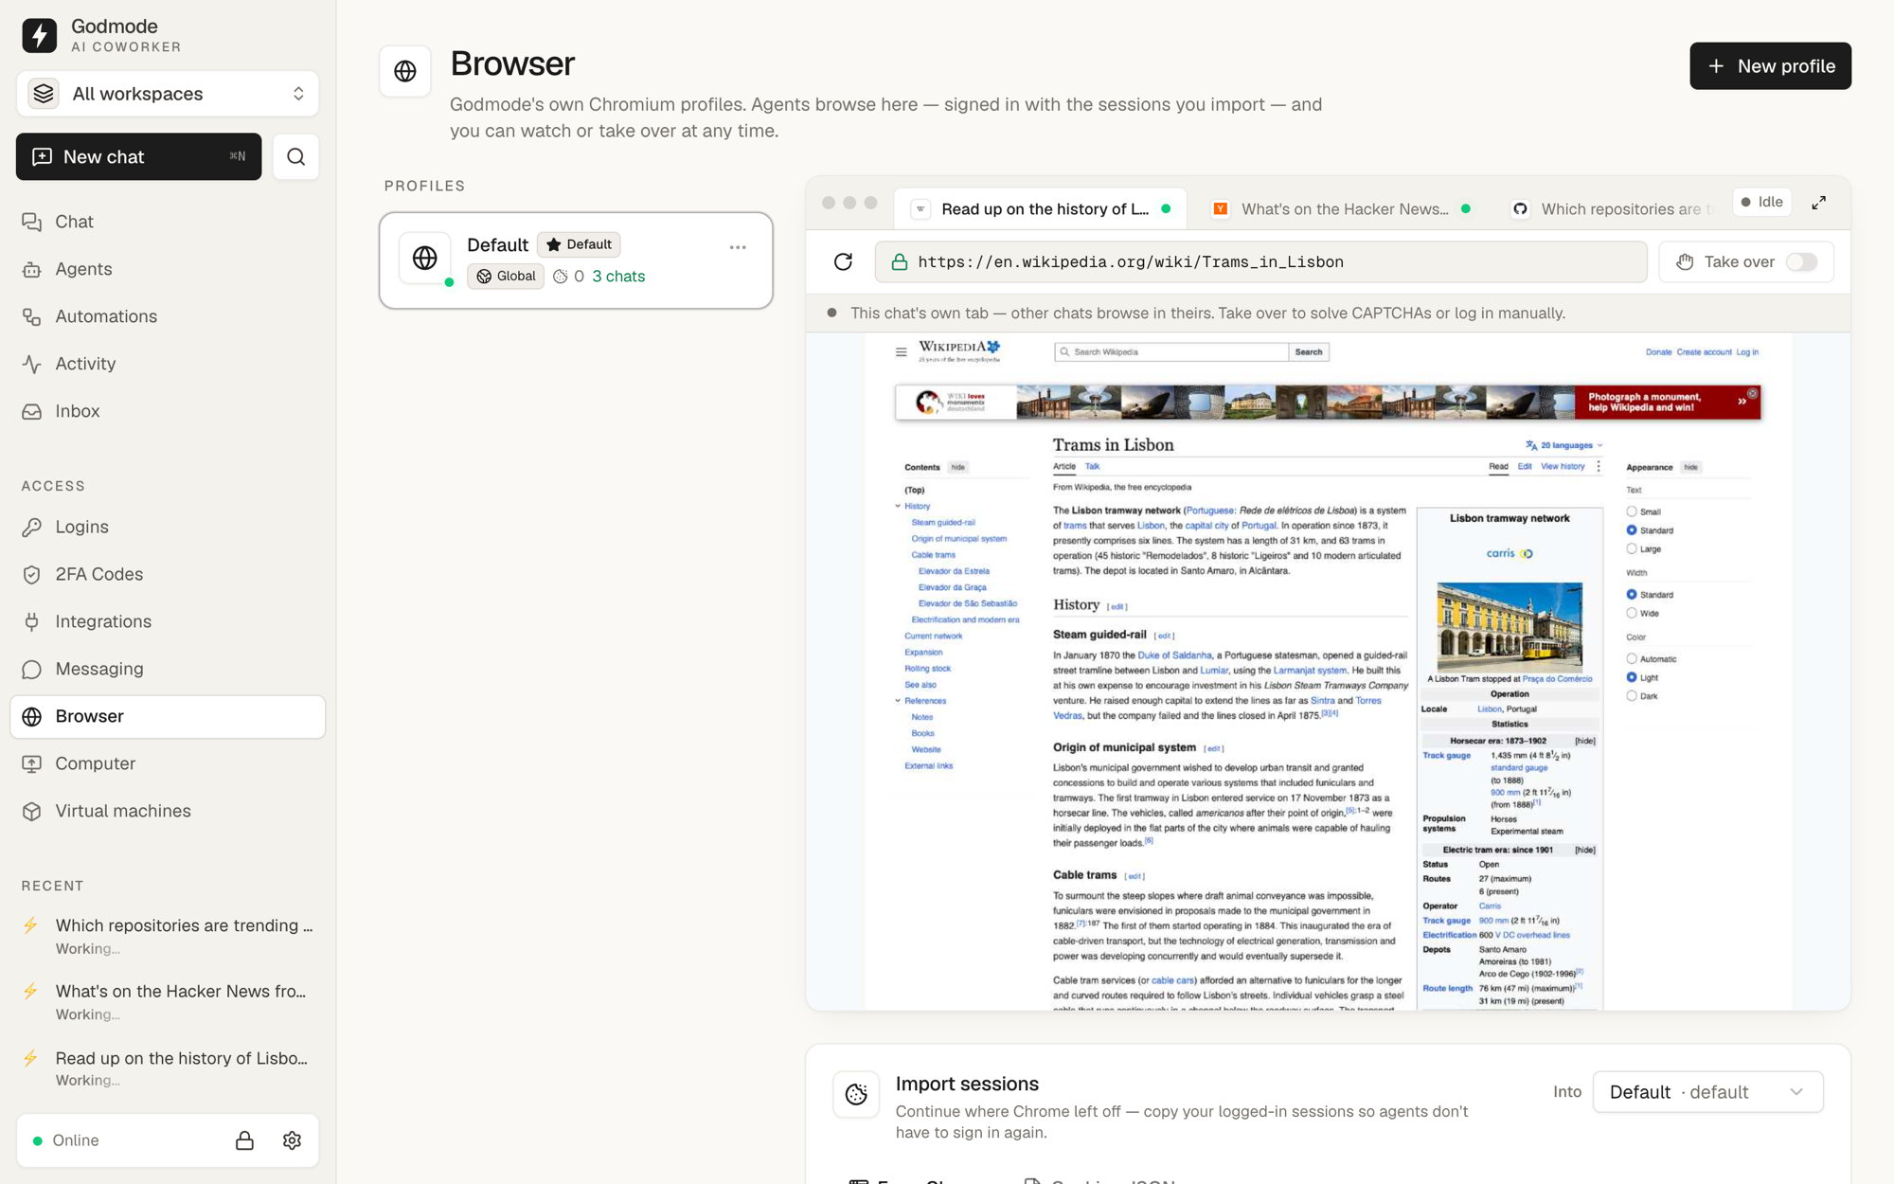
Task: Click the search icon next to New chat
Action: (295, 156)
